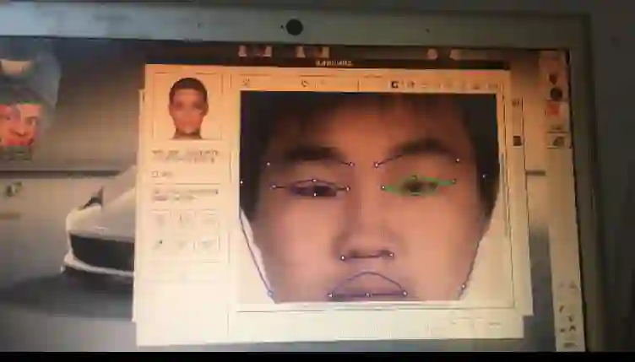
Task: Select the inner corner point of the green-outlined eye
Action: pos(383,187)
